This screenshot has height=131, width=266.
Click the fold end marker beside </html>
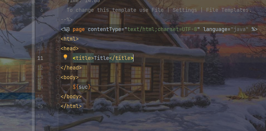pyautogui.click(x=58, y=106)
